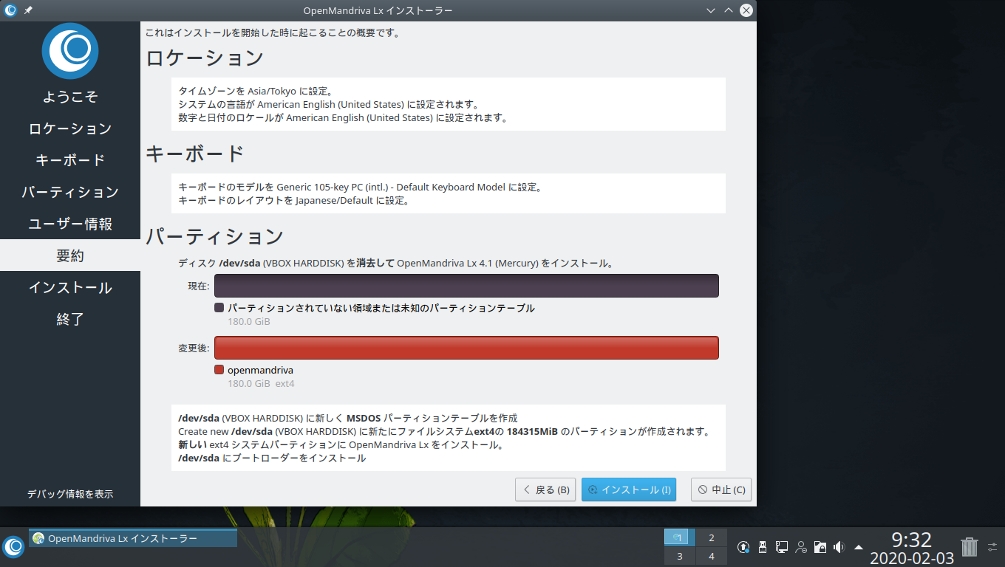Click the locked folder vault tray icon
Image resolution: width=1005 pixels, height=567 pixels.
pos(820,547)
